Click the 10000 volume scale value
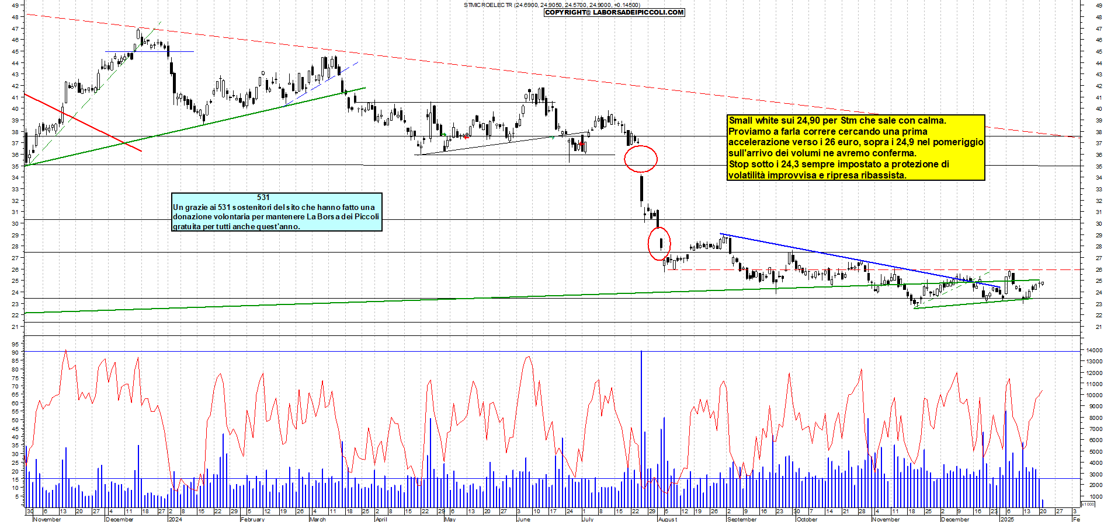 click(x=1094, y=395)
